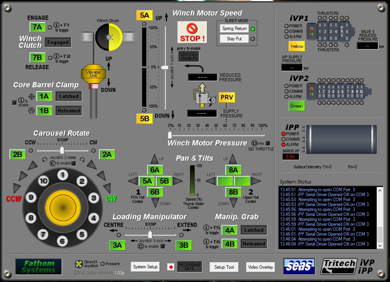The height and width of the screenshot is (282, 390).
Task: Click the Fathom Systems logo
Action: pyautogui.click(x=38, y=267)
